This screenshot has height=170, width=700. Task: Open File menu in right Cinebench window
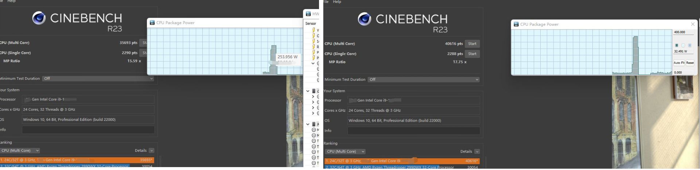pos(326,2)
